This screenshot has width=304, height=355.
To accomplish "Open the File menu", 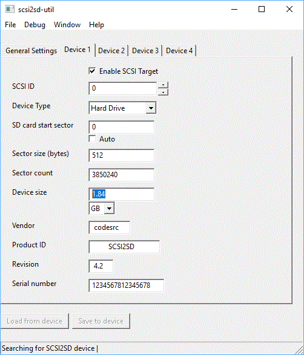I will [10, 24].
